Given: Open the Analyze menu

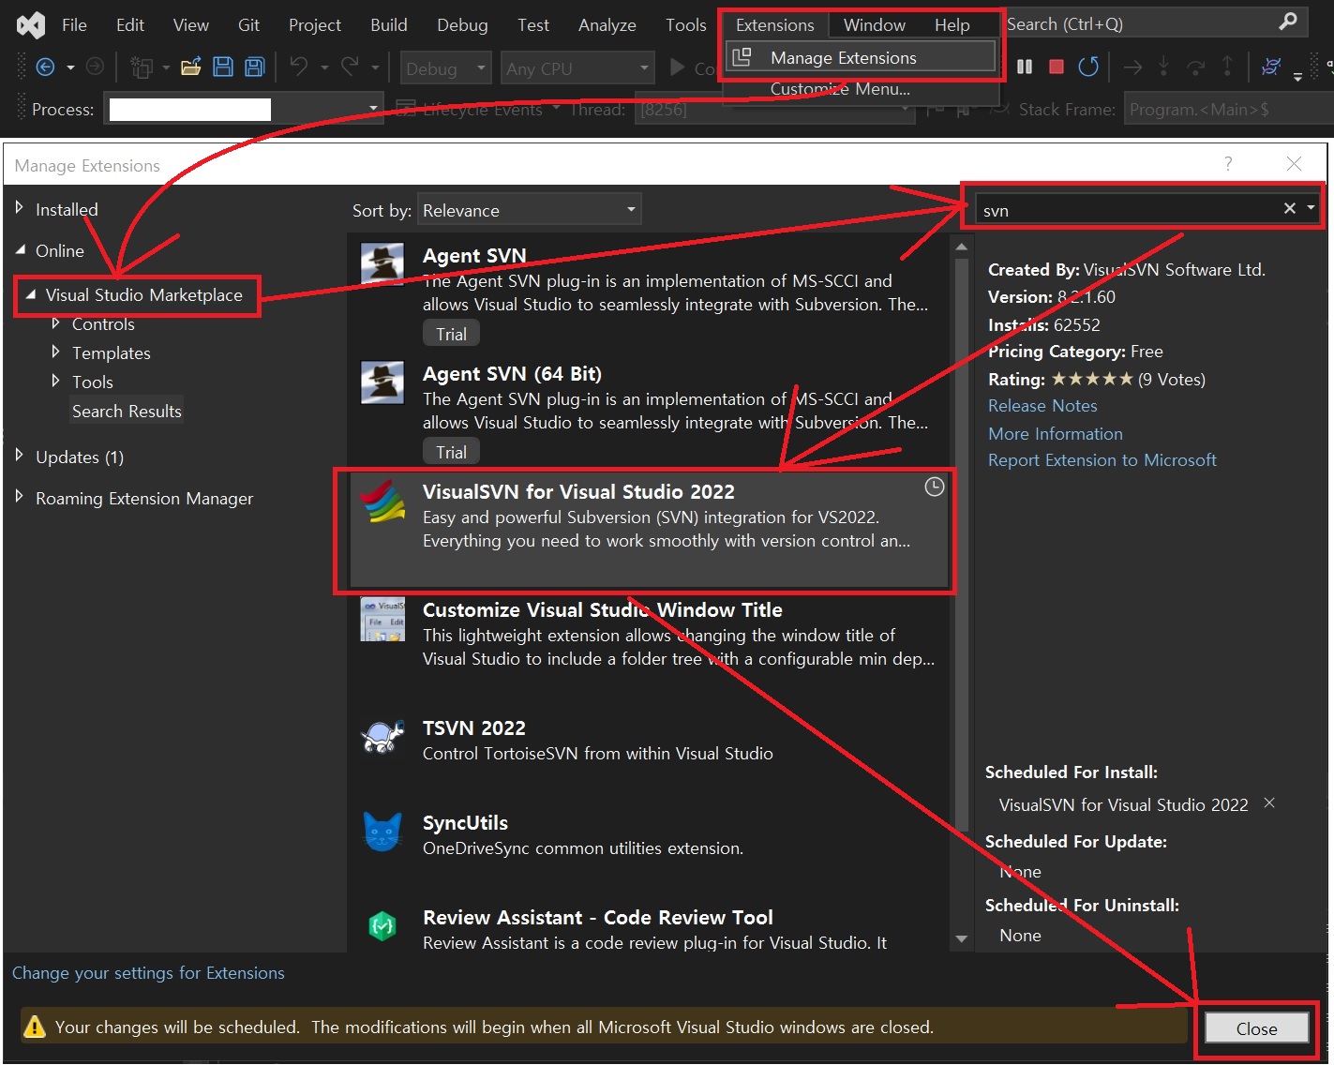Looking at the screenshot, I should click(607, 24).
